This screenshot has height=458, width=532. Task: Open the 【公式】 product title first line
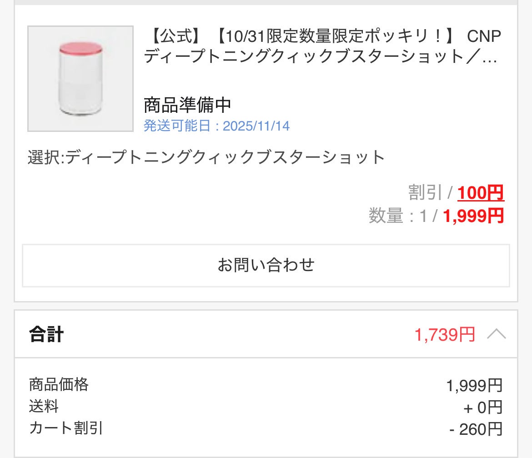[322, 36]
